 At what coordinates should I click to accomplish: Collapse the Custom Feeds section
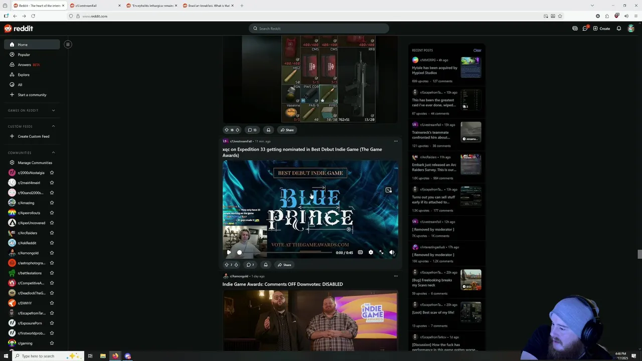[x=53, y=126]
